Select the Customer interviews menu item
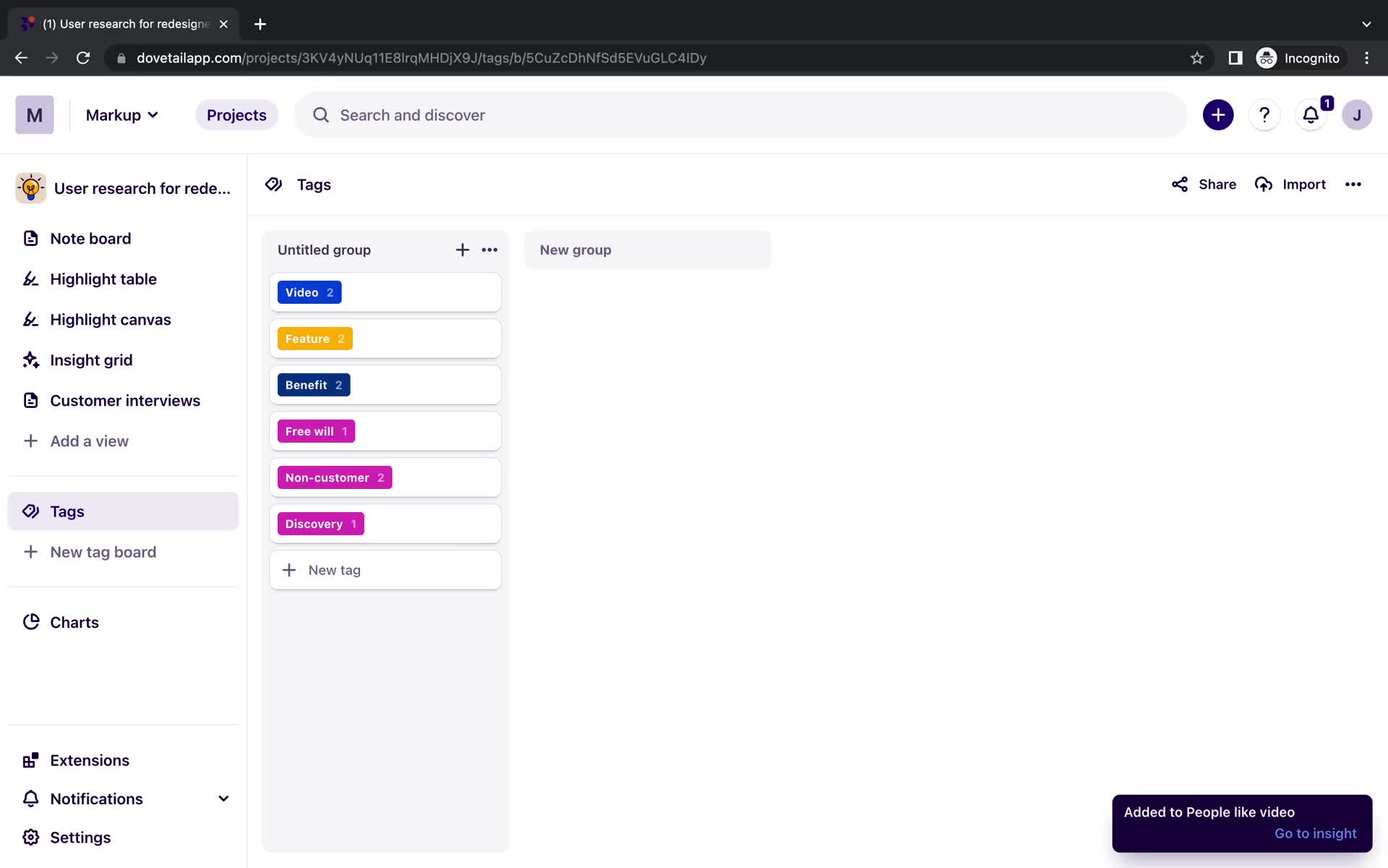The width and height of the screenshot is (1388, 868). point(125,400)
